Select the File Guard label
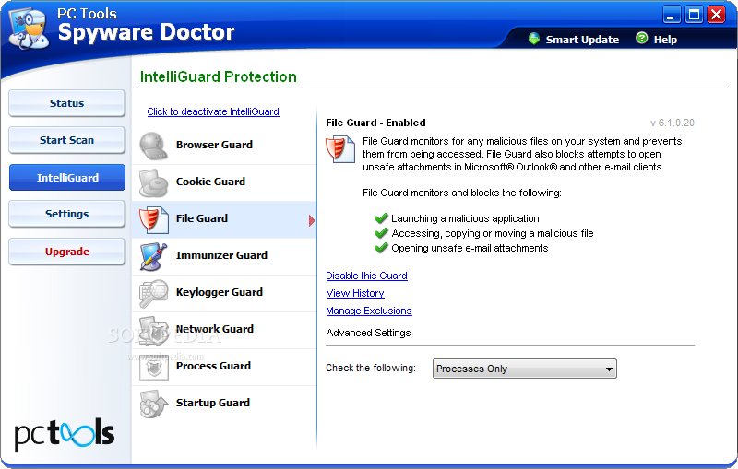The height and width of the screenshot is (469, 738). pos(201,218)
